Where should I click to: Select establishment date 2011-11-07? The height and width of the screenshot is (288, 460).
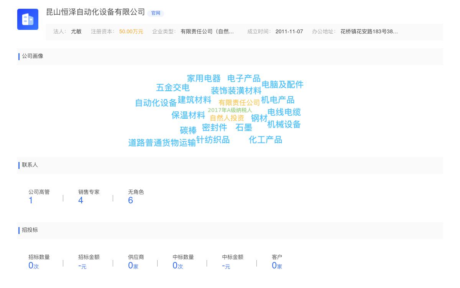coord(289,32)
